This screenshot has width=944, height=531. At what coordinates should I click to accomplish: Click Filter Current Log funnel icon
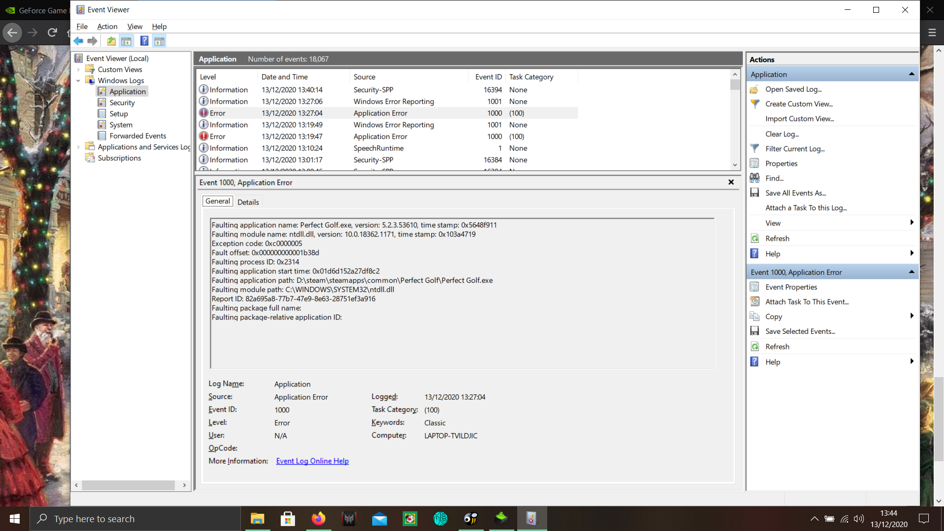[x=755, y=148]
